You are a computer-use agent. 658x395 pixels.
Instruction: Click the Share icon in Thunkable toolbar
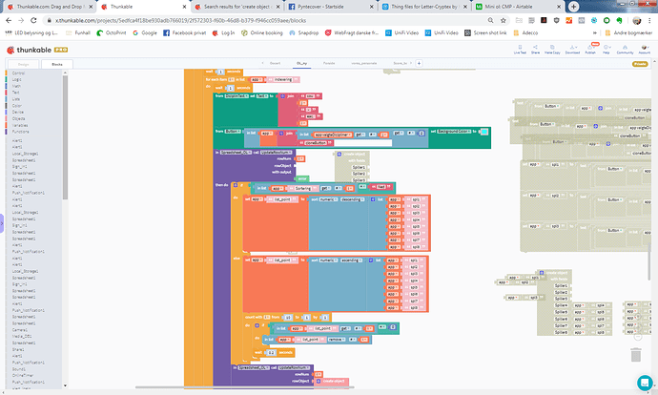click(x=535, y=49)
